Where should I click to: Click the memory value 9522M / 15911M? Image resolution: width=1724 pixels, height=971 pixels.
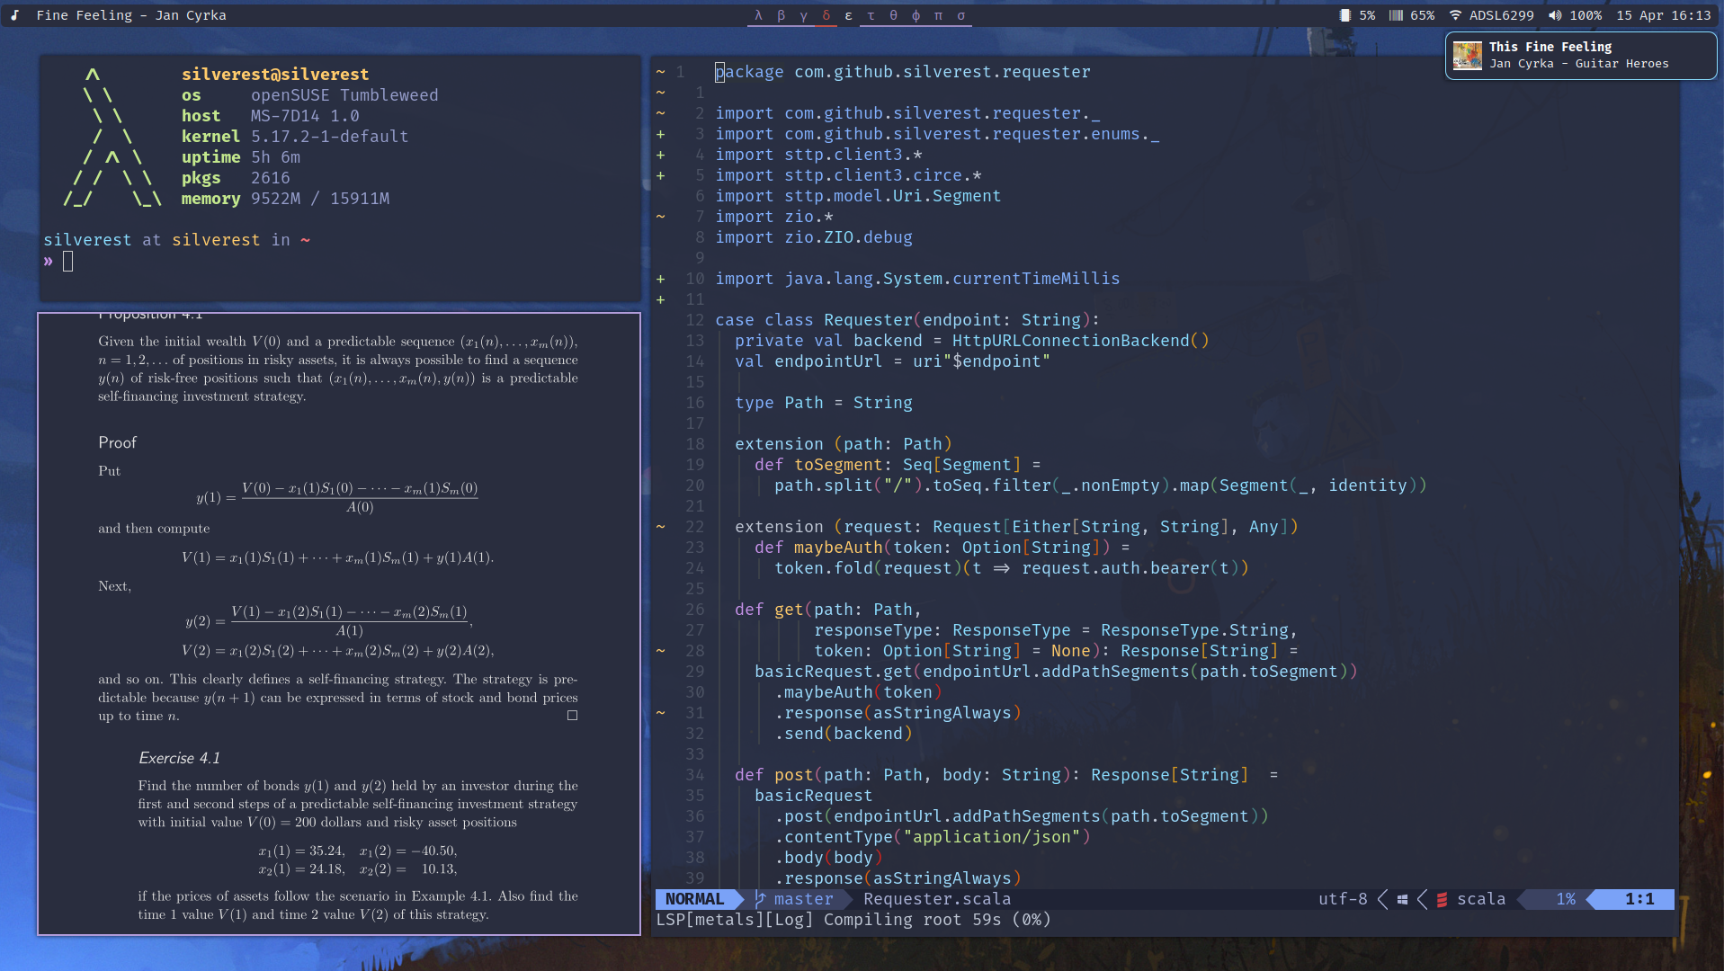pyautogui.click(x=320, y=199)
